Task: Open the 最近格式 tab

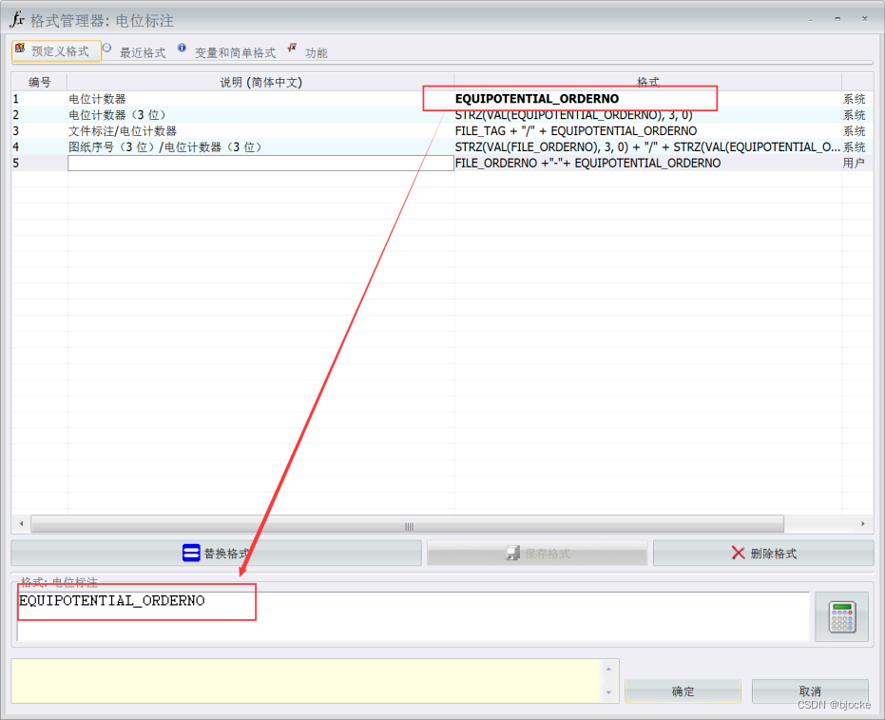Action: point(143,52)
